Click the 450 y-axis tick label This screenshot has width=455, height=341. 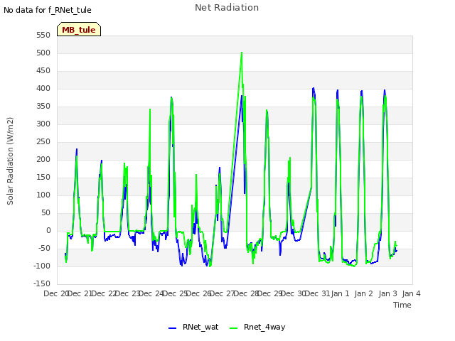(x=43, y=71)
